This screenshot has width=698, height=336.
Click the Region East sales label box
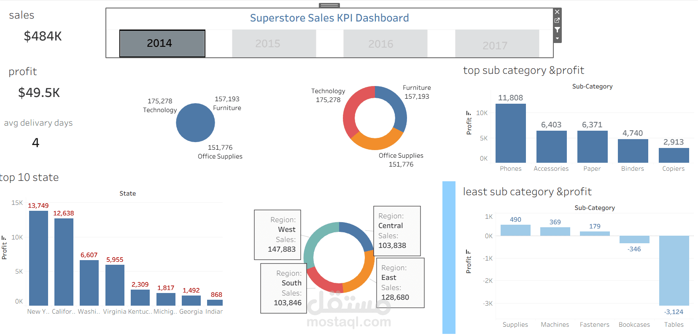click(400, 283)
